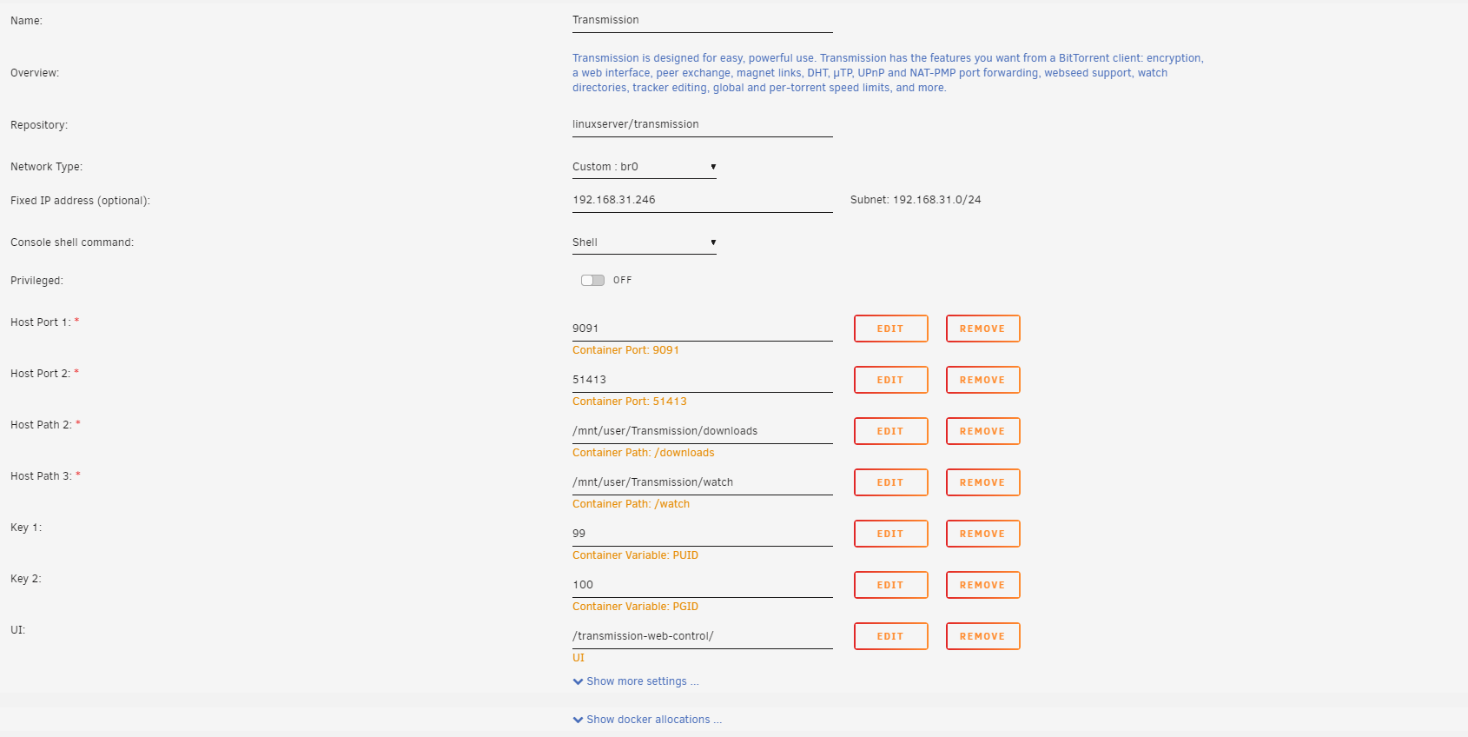Open the Network Type dropdown
Screen dimensions: 1468x737
pos(644,167)
